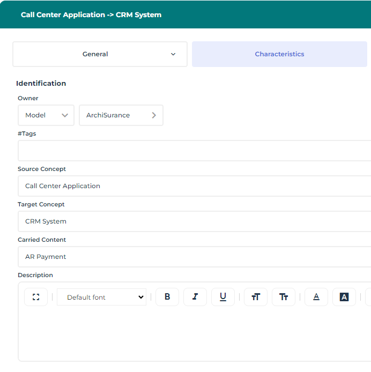This screenshot has width=371, height=372.
Task: Open the text background highlight color
Action: click(x=344, y=297)
